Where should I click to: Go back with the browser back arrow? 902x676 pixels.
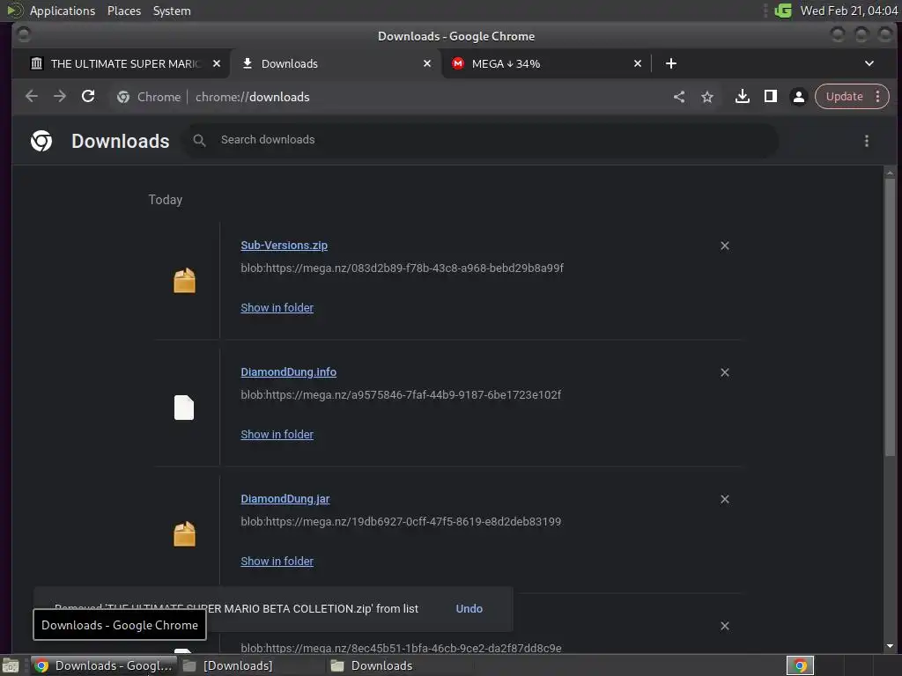(x=32, y=97)
